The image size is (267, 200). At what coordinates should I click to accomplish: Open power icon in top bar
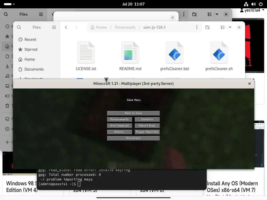(261, 4)
